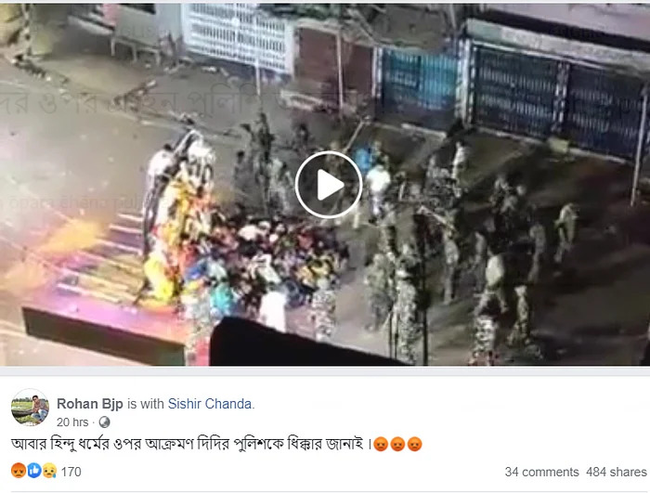This screenshot has width=650, height=493.
Task: Click the white gate at the video's top
Action: tap(237, 37)
